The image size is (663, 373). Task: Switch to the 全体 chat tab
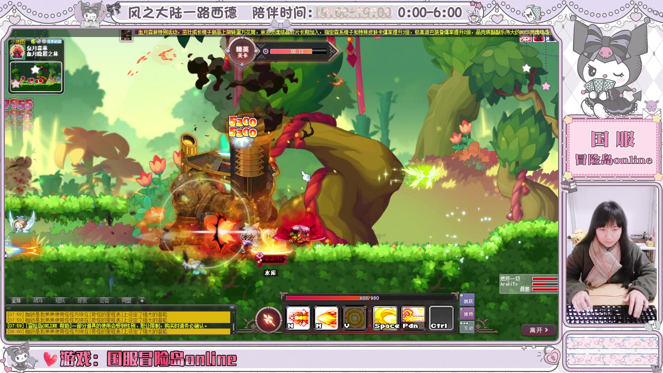pos(16,301)
